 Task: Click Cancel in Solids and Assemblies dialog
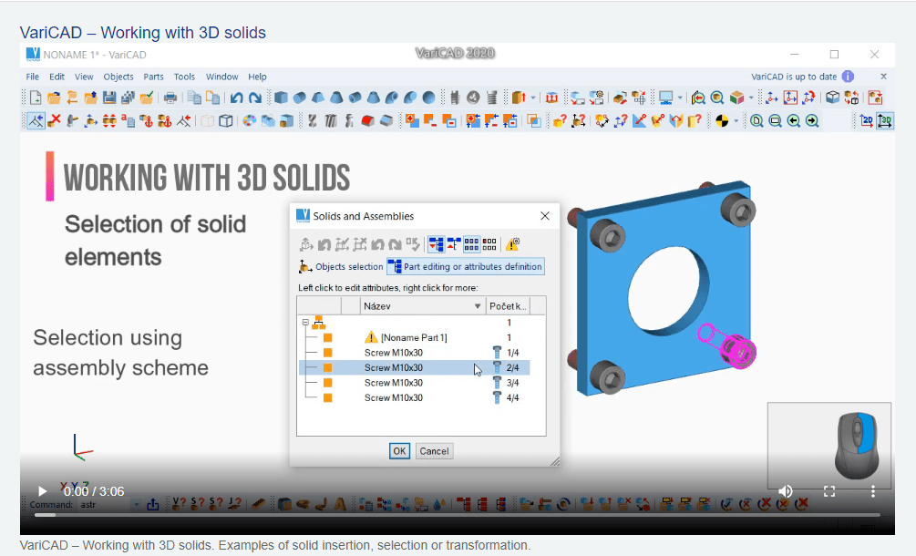coord(434,451)
